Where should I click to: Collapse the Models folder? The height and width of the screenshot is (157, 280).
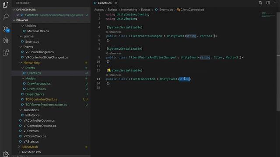pos(23,78)
